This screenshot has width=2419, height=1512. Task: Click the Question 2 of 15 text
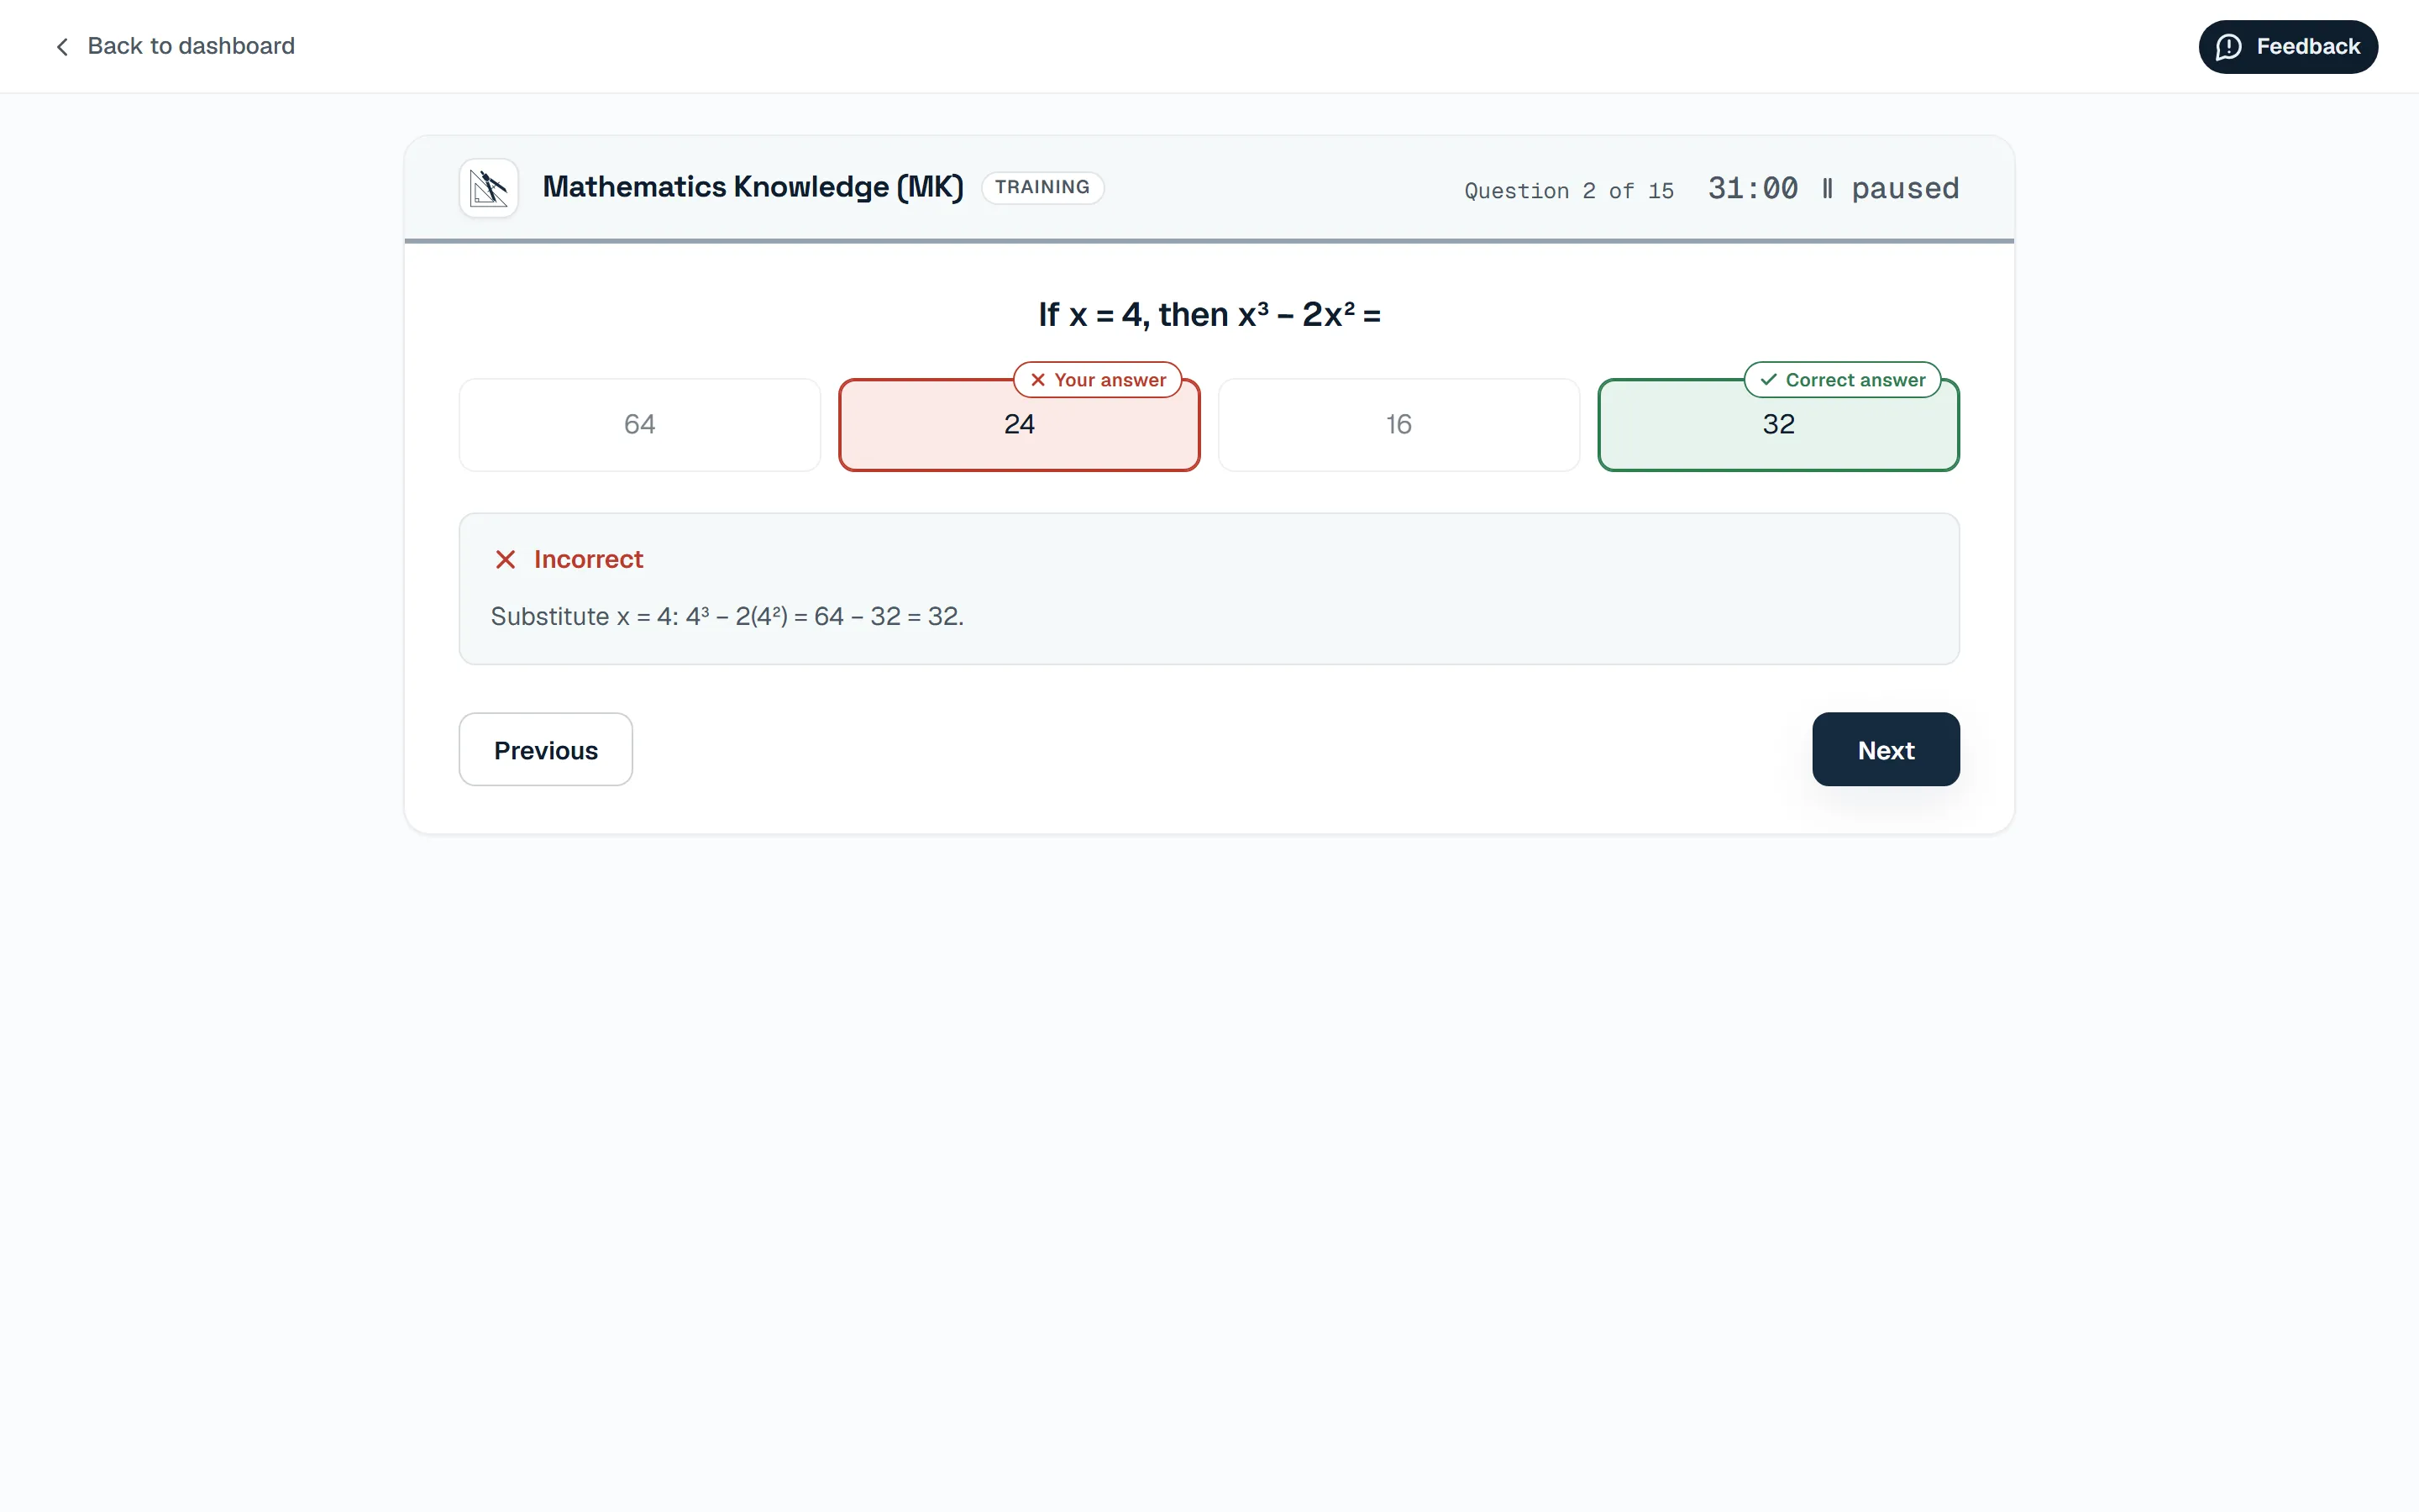click(x=1568, y=191)
